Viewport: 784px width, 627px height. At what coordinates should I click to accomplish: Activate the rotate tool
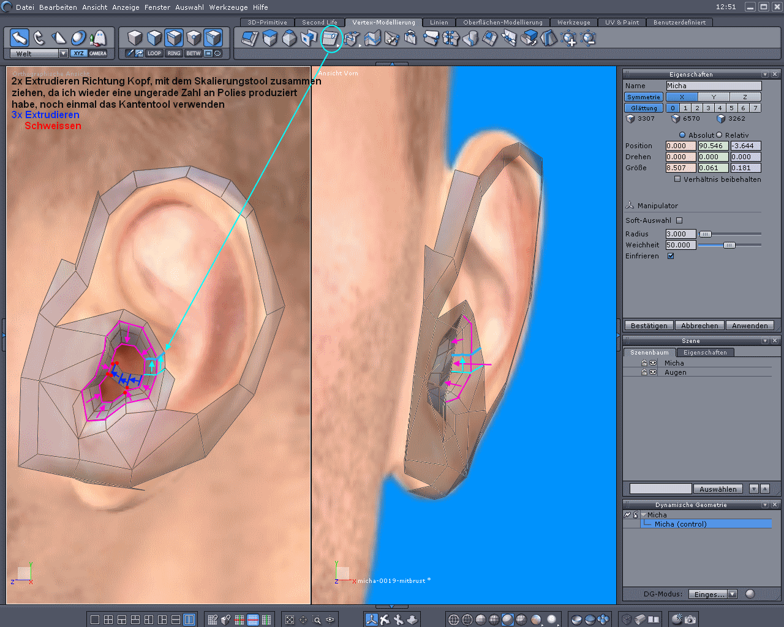[x=39, y=38]
